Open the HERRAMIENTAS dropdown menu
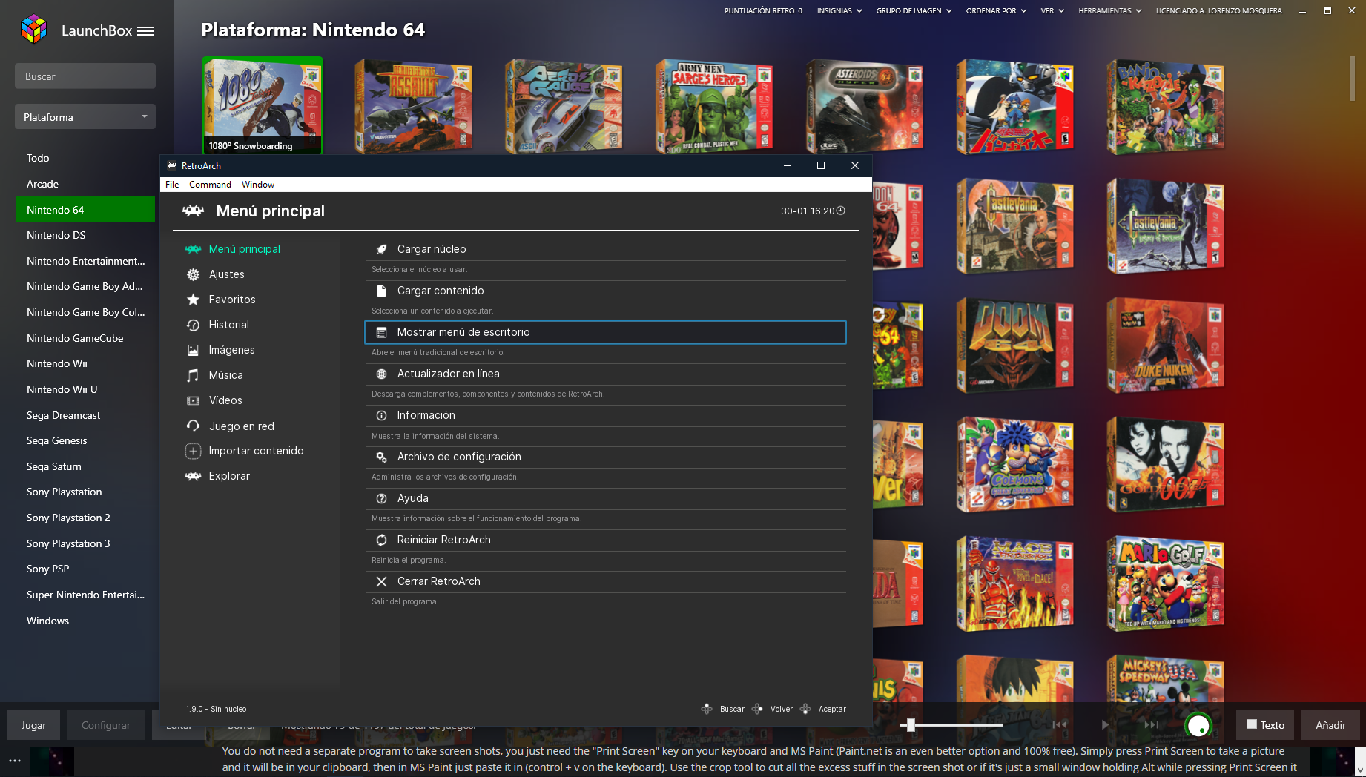1366x777 pixels. tap(1110, 10)
